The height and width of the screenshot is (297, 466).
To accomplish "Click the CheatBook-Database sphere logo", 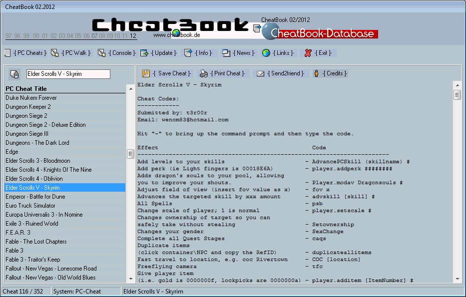I will coord(270,31).
